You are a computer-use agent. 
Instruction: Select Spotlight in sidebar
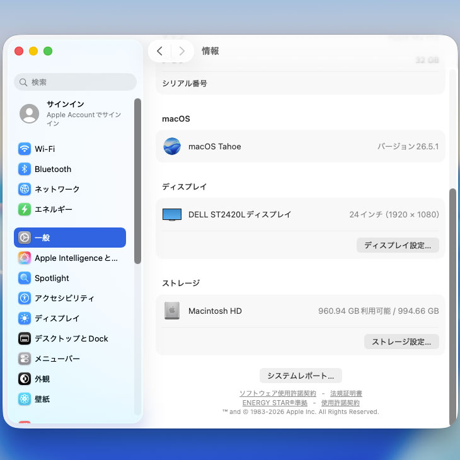click(52, 278)
